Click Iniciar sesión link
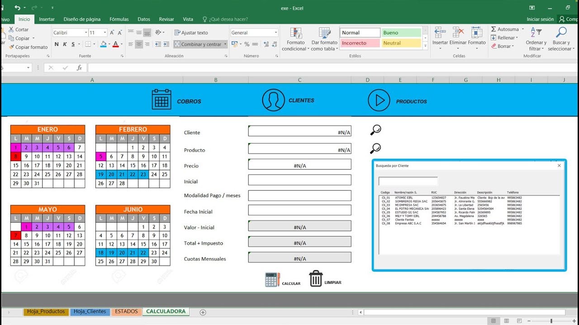Screen dimensions: 579x325 [x=540, y=19]
